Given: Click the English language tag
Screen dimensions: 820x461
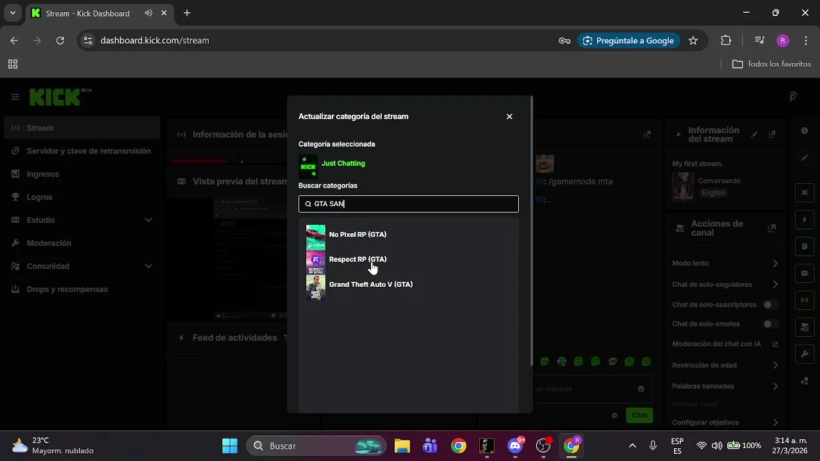Looking at the screenshot, I should point(713,193).
